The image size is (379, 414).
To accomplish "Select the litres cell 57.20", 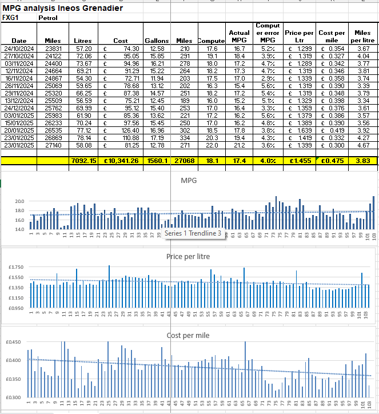I will coord(83,49).
